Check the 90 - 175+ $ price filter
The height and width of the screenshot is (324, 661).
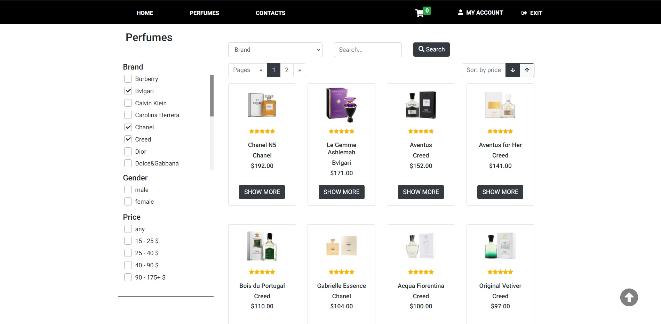(x=128, y=277)
